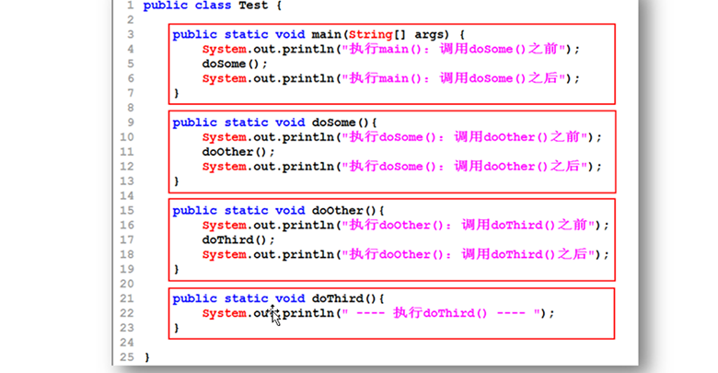Click the class name Test on line 1
This screenshot has height=373, width=718.
click(252, 6)
